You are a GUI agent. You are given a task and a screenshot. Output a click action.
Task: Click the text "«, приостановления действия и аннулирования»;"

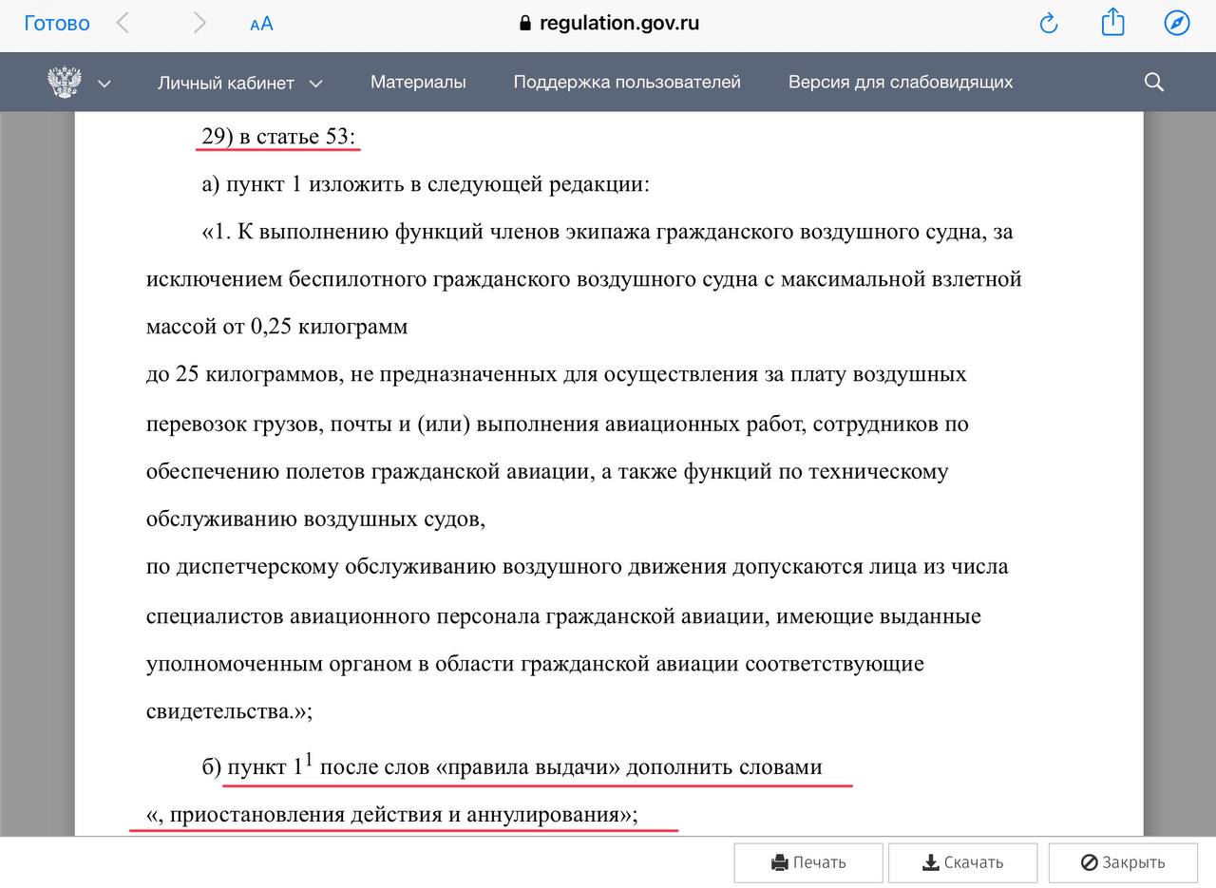coord(392,815)
